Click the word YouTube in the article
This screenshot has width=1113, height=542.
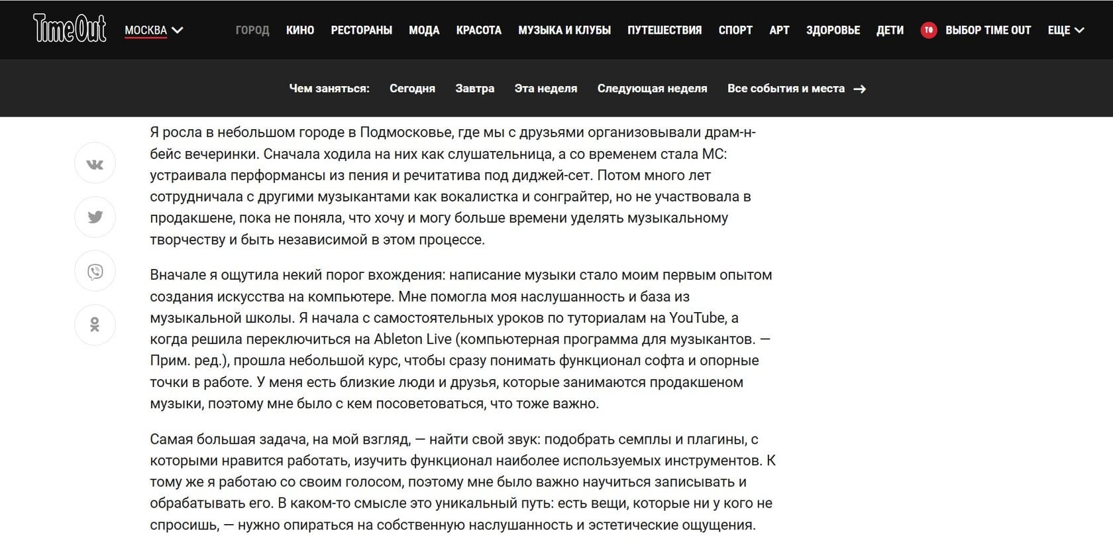[x=697, y=317]
